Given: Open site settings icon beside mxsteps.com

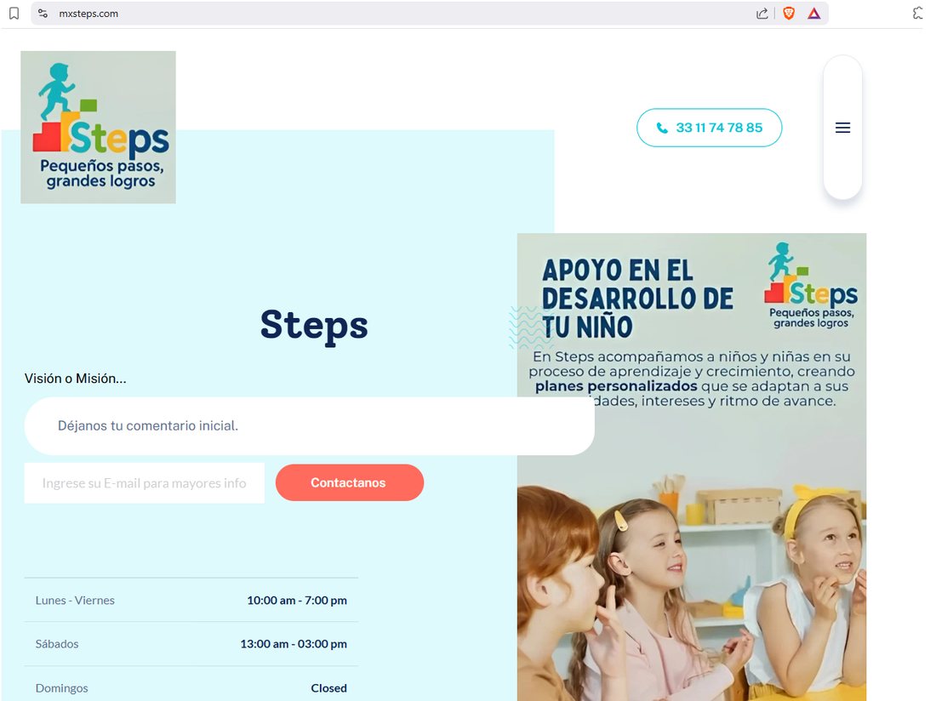Looking at the screenshot, I should [x=43, y=13].
